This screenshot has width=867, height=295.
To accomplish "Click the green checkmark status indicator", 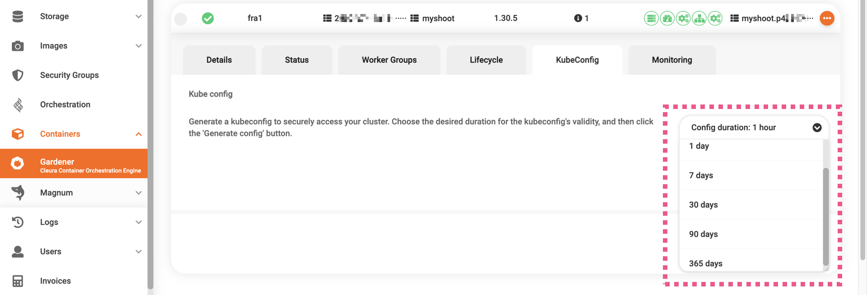I will tap(208, 18).
